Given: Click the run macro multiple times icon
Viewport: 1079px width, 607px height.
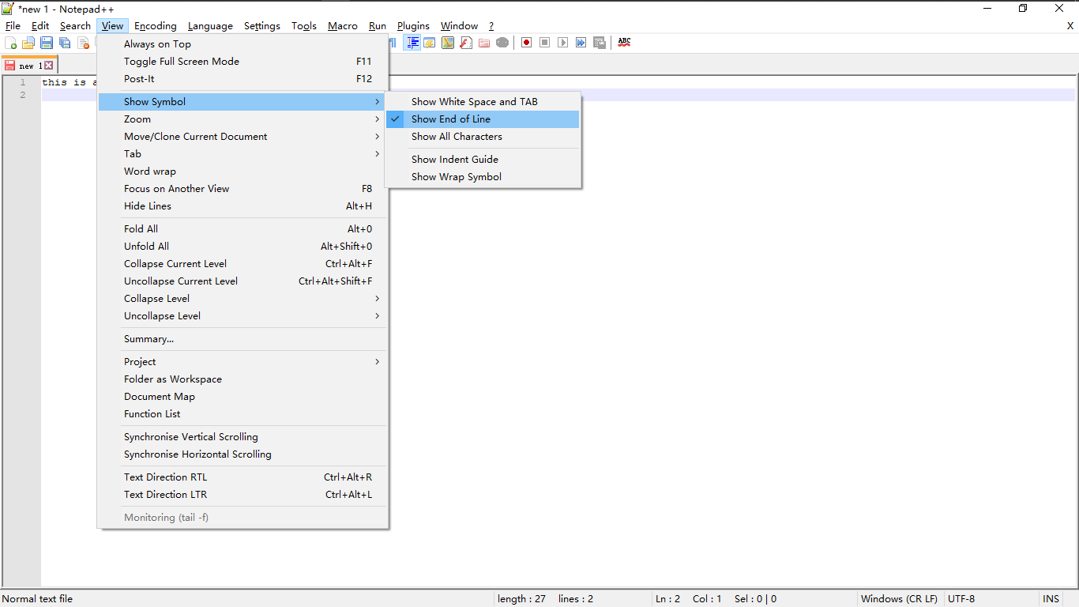Looking at the screenshot, I should [581, 42].
